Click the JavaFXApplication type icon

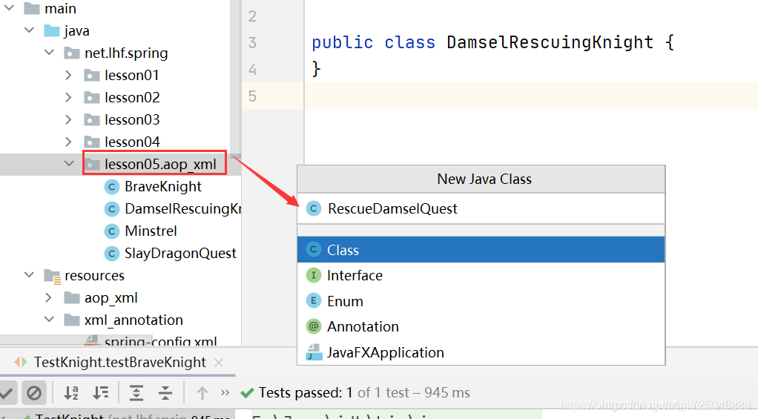[314, 352]
